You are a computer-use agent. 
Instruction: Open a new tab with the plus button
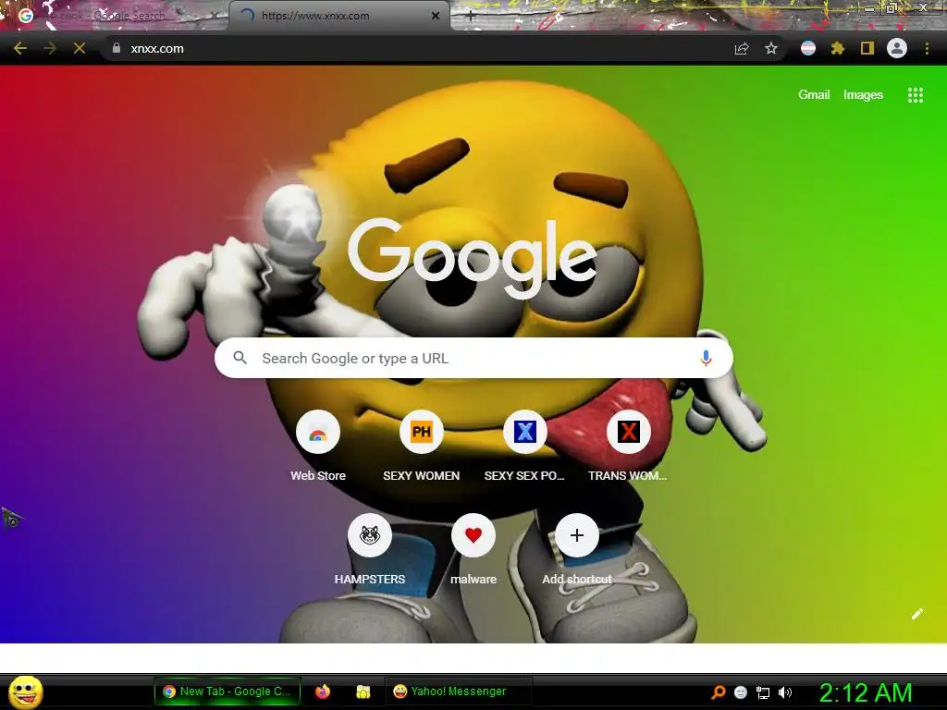tap(471, 17)
